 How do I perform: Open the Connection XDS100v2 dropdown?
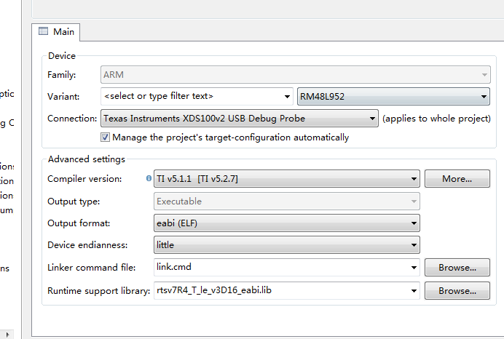240,119
